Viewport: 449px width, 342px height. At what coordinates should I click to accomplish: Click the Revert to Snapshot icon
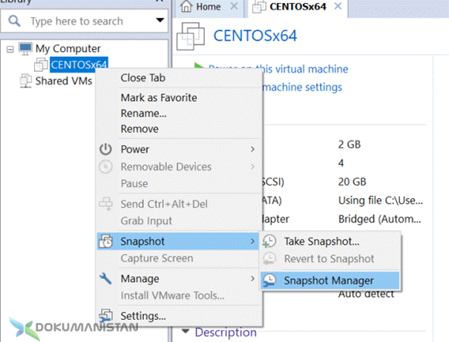269,258
